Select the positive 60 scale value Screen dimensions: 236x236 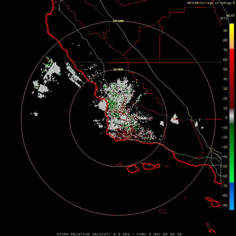click(x=225, y=60)
